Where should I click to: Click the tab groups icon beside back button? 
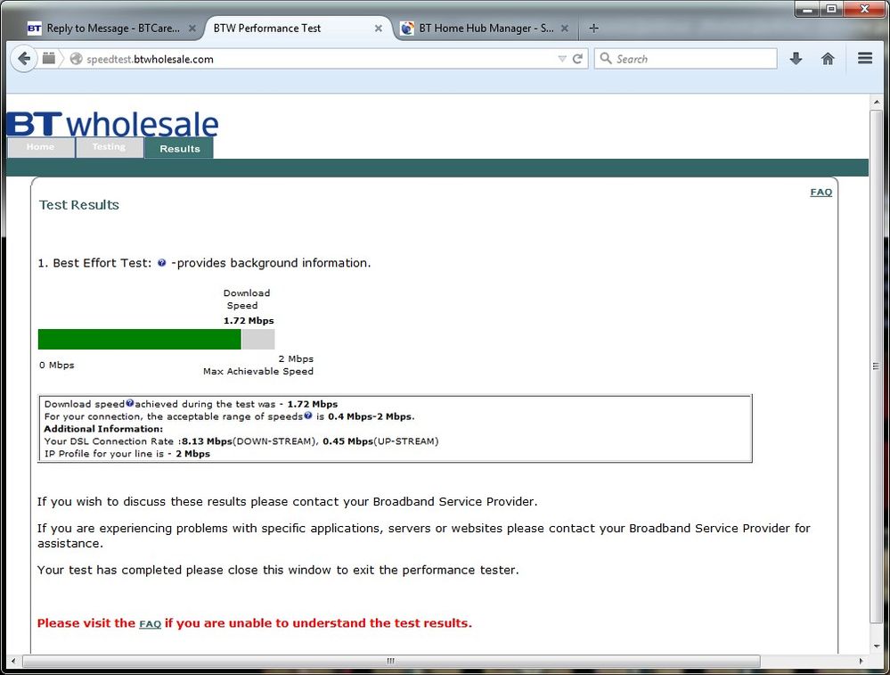pos(49,58)
